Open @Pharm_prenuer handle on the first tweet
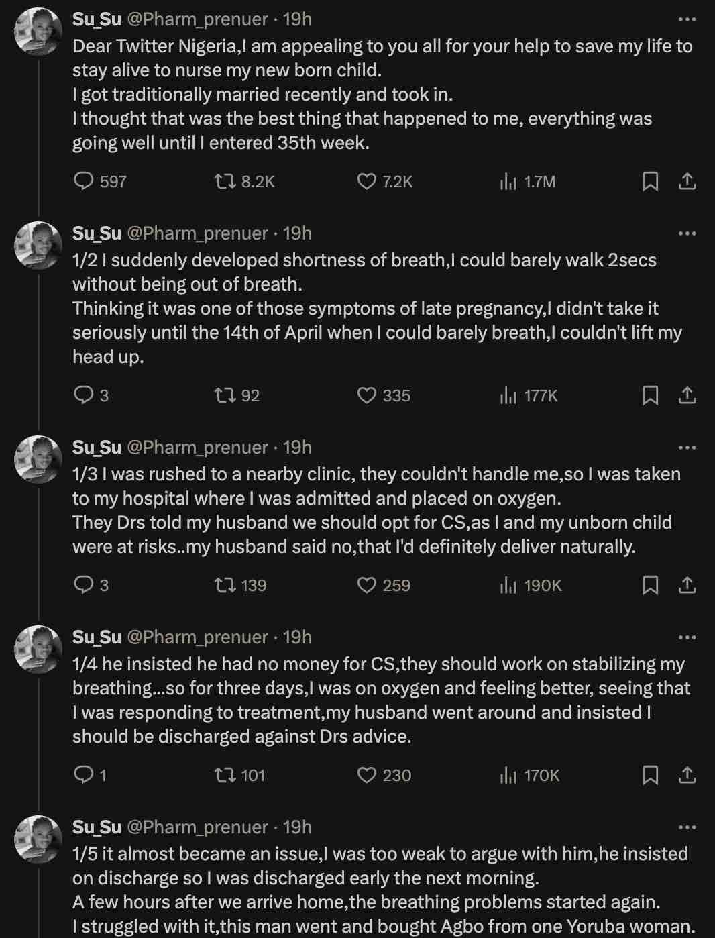 pyautogui.click(x=197, y=19)
